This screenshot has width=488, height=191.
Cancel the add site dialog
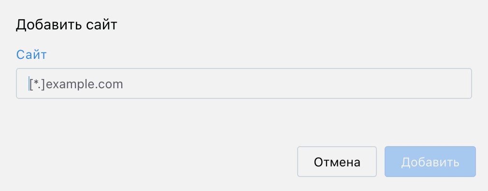337,162
